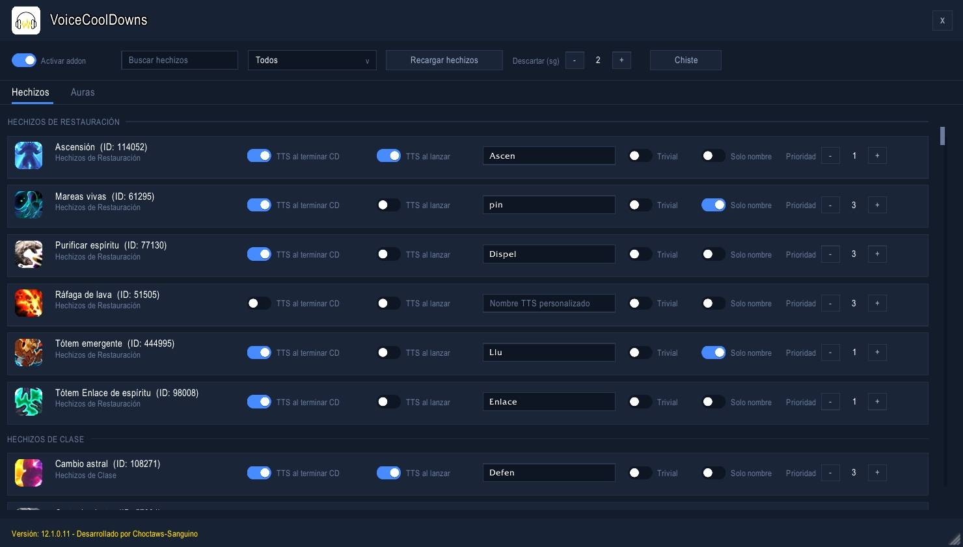Open the Todos filter dropdown
Image resolution: width=963 pixels, height=547 pixels.
[312, 60]
